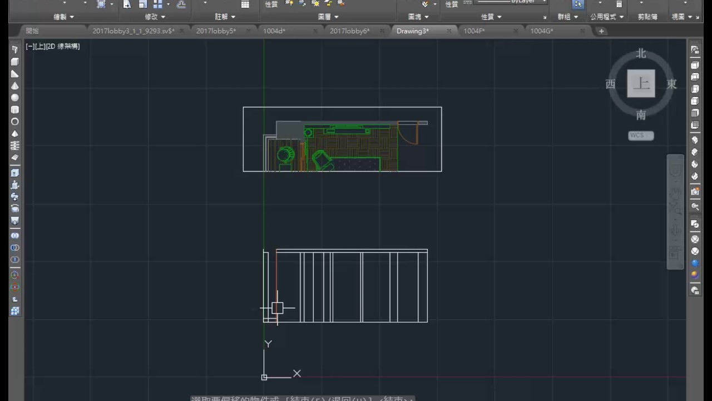Click the stretch tool icon in Modify panel

click(127, 4)
